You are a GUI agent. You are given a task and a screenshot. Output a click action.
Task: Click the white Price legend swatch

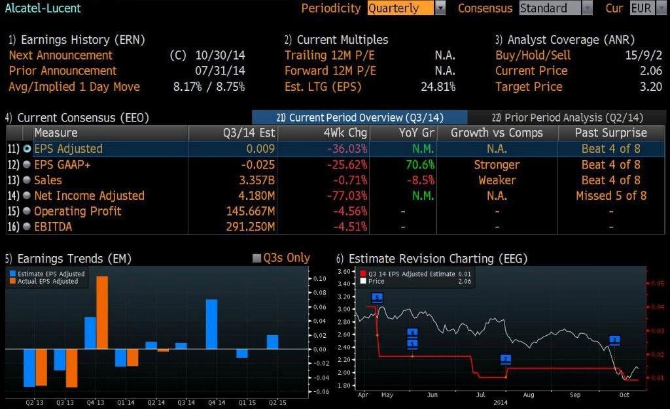[x=363, y=281]
